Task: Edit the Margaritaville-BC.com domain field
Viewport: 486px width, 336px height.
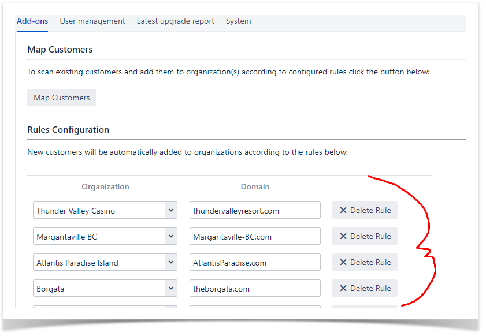Action: click(254, 237)
